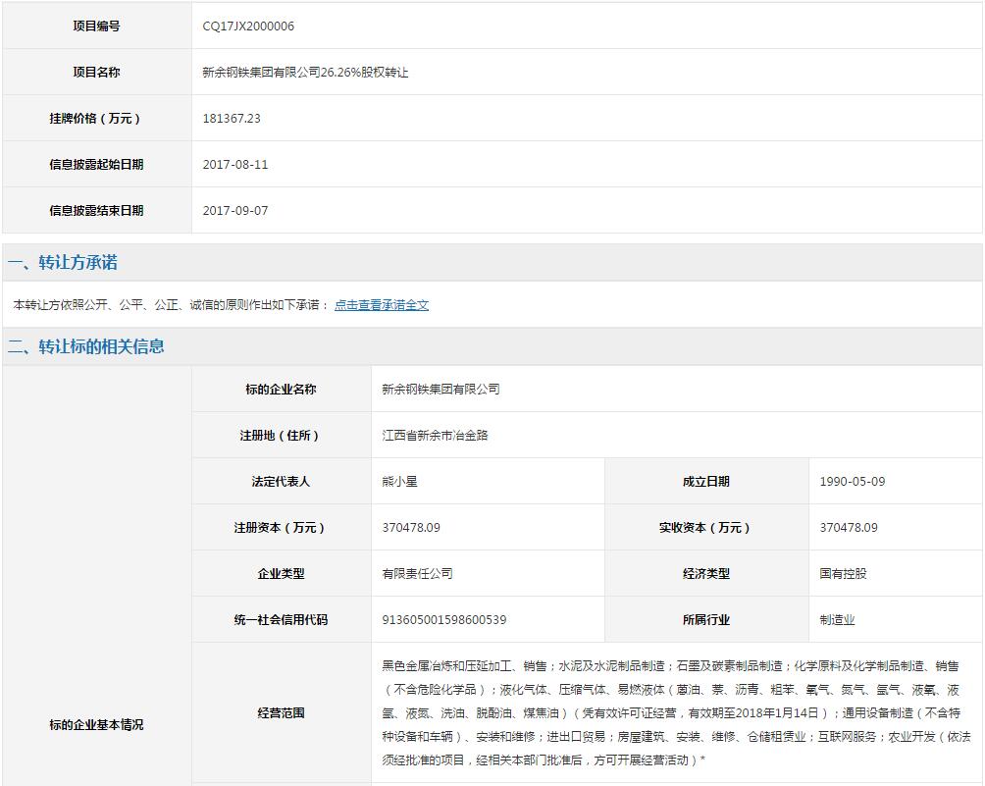
Task: Click the 标的企业名称 value 新余钢铁集团有限公司
Action: 441,390
